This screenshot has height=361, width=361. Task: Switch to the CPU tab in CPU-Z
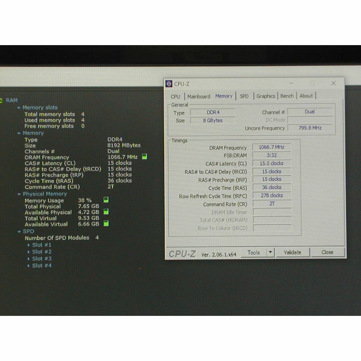[x=175, y=97]
